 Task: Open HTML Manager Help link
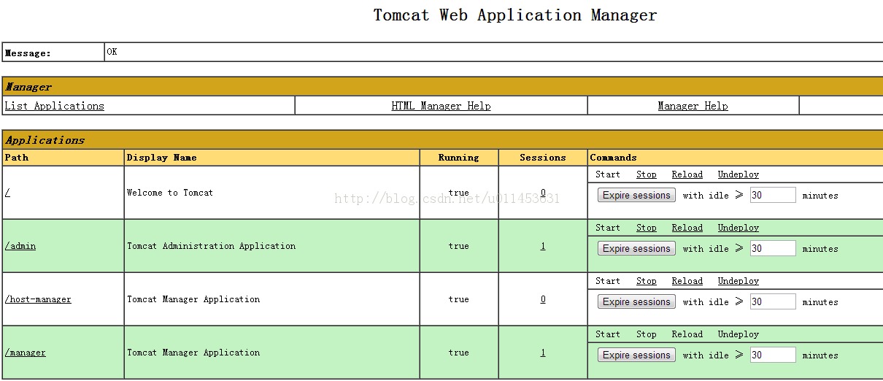tap(441, 106)
